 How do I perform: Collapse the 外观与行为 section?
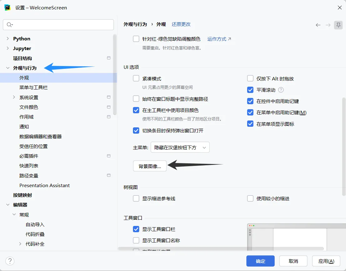tap(8, 68)
